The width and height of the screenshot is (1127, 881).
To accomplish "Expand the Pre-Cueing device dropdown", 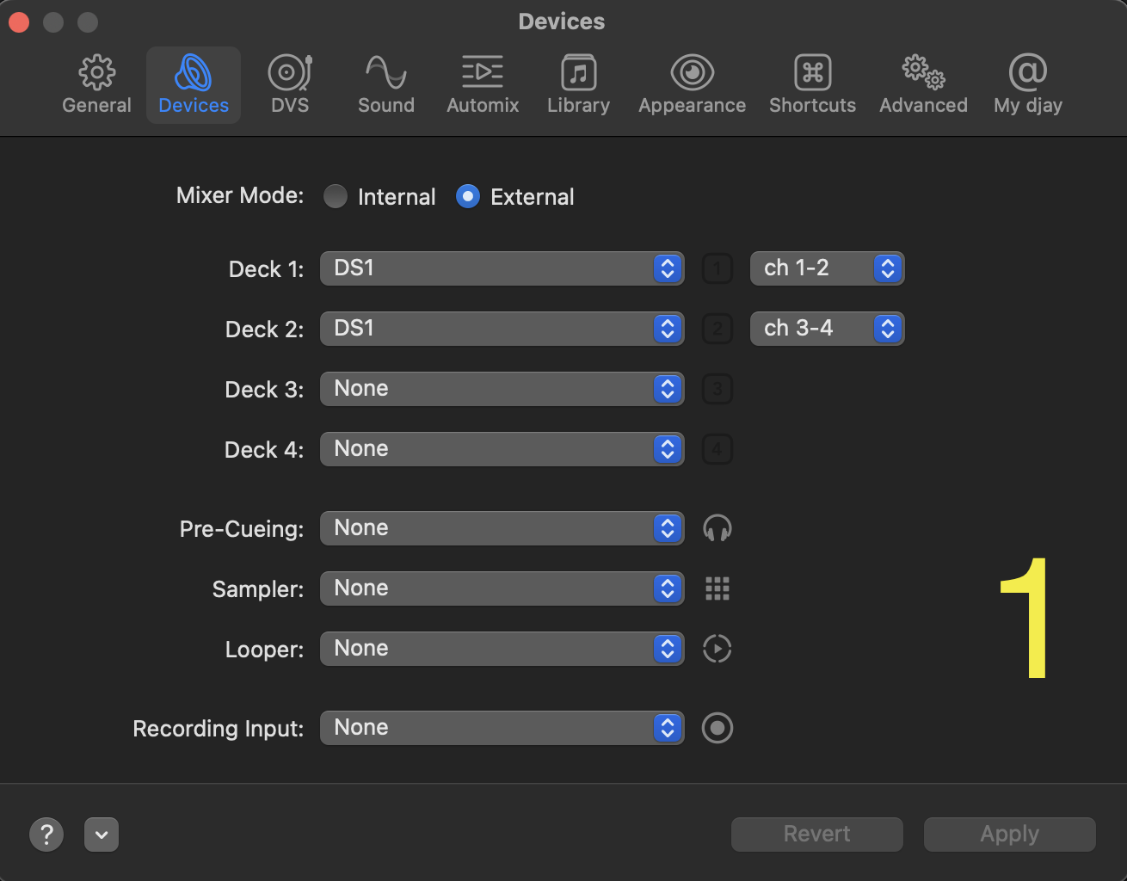I will (502, 528).
